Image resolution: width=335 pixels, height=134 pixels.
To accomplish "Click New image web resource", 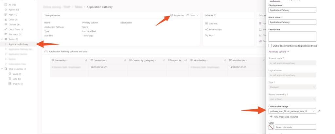I will tap(285, 117).
